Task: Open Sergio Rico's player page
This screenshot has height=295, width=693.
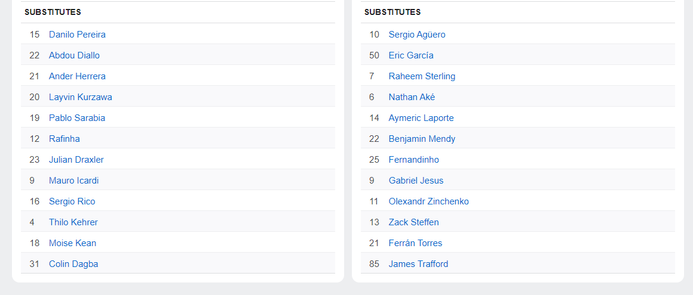Action: tap(72, 201)
